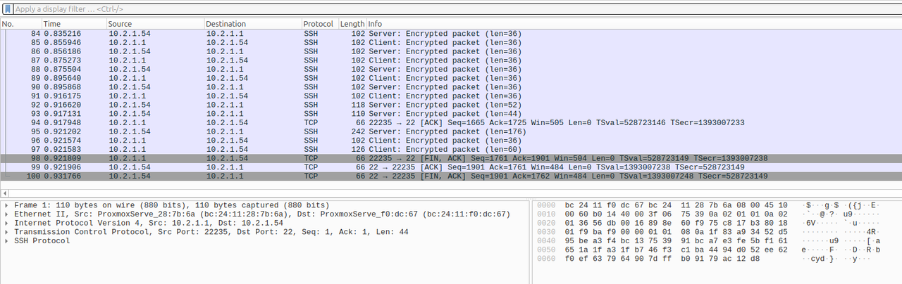Screen dimensions: 902x284
Task: Select packet 85 at time 0.855946
Action: (x=451, y=43)
